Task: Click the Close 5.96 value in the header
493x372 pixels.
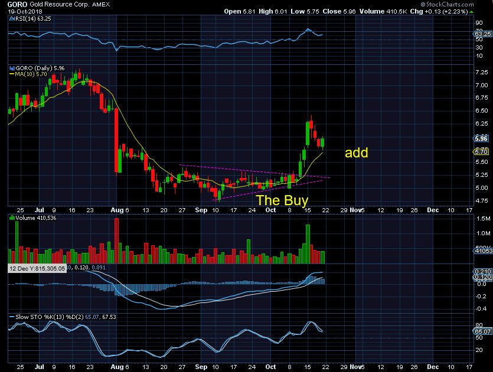Action: click(x=339, y=11)
